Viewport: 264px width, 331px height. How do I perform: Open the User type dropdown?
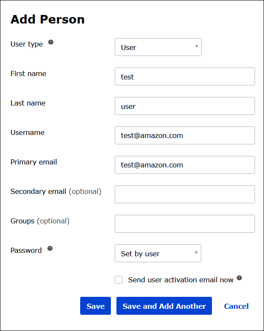pos(158,47)
